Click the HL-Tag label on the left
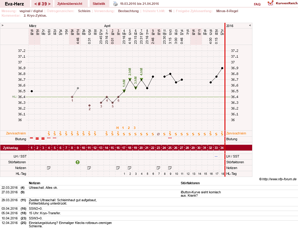Screen dimensions: 298x244 click(x=21, y=174)
